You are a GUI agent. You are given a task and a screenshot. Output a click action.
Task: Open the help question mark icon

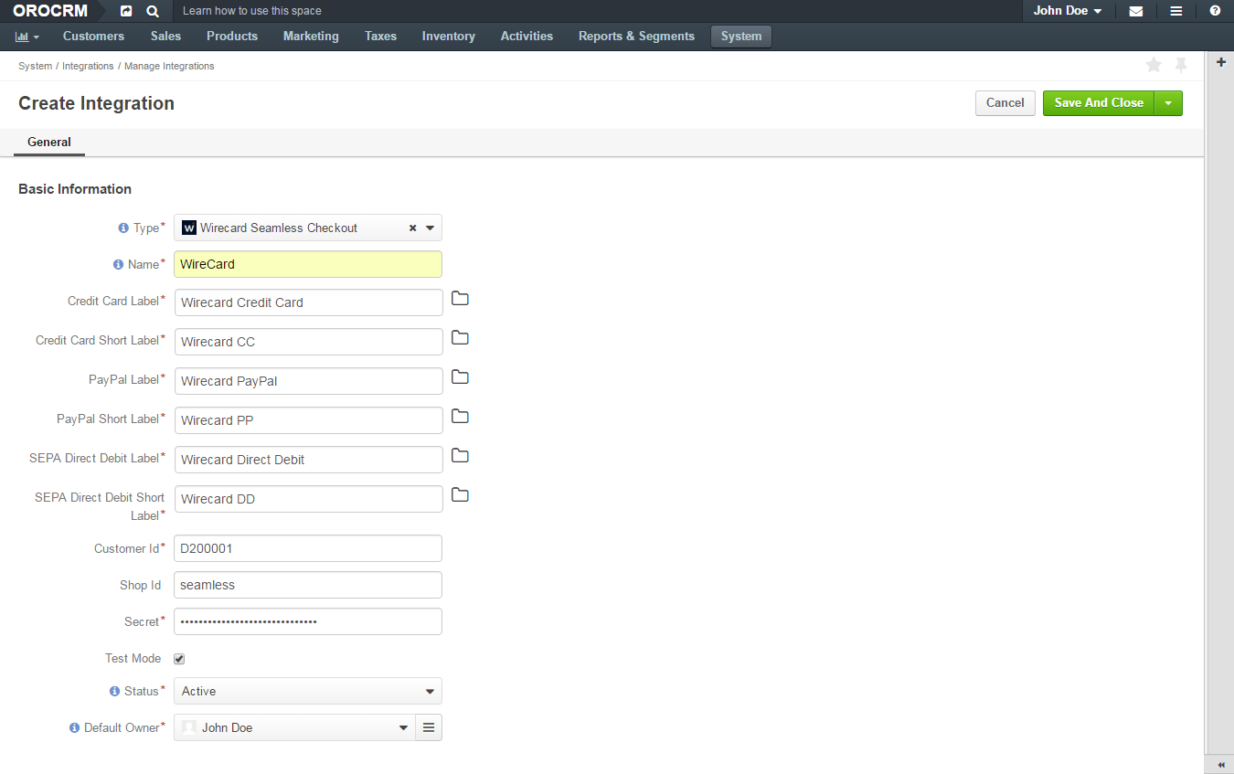click(x=1215, y=11)
